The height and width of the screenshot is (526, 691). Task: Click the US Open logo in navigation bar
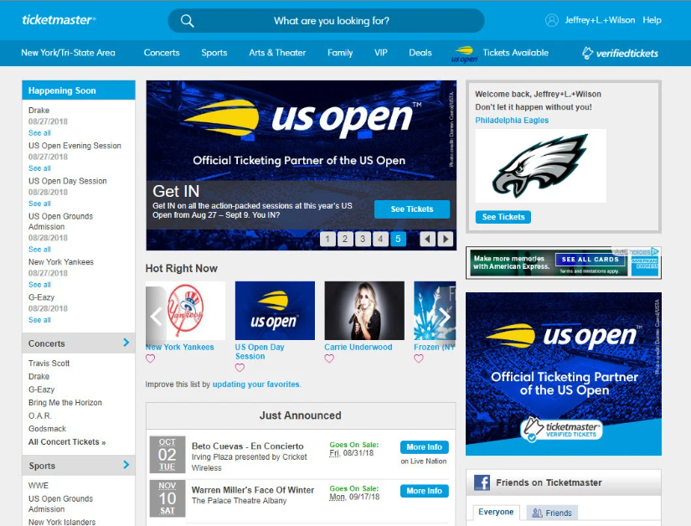(464, 54)
